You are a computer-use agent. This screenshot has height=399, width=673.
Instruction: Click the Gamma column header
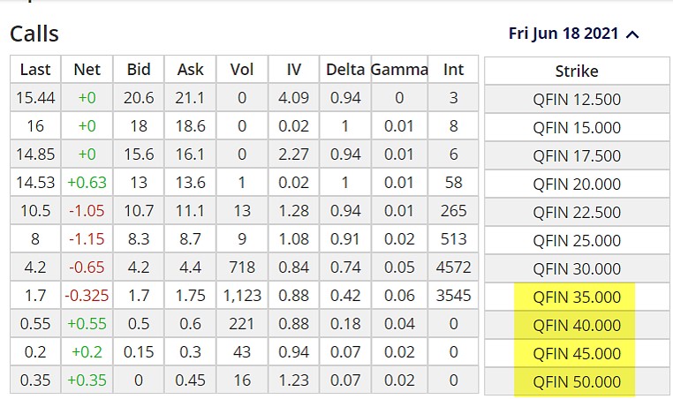[399, 70]
